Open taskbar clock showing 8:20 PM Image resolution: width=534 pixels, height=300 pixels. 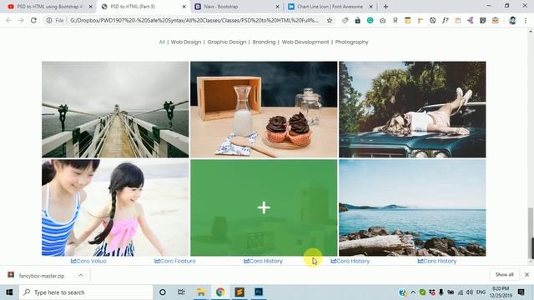[x=501, y=292]
